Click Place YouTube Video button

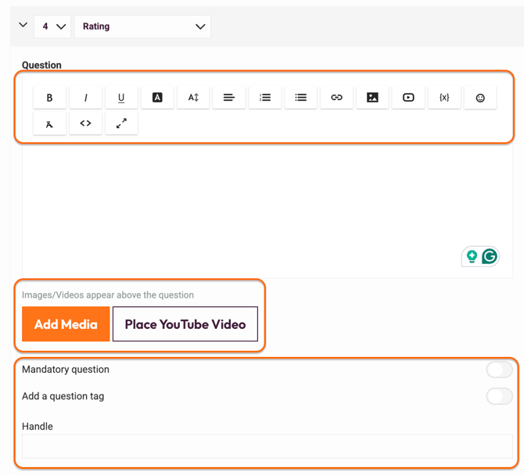click(185, 324)
